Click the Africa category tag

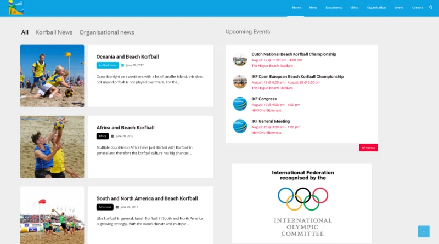pyautogui.click(x=103, y=136)
